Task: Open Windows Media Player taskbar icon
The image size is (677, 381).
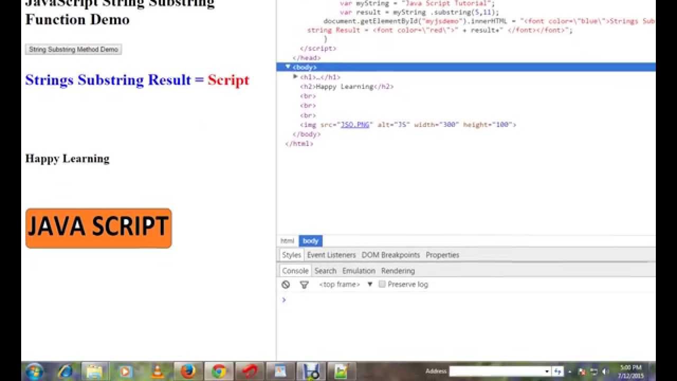Action: click(x=126, y=371)
